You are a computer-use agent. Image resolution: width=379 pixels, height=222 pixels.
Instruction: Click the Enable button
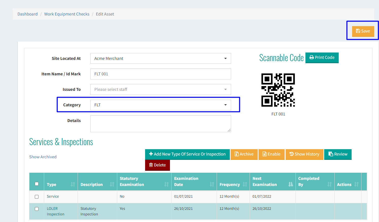[x=271, y=154]
